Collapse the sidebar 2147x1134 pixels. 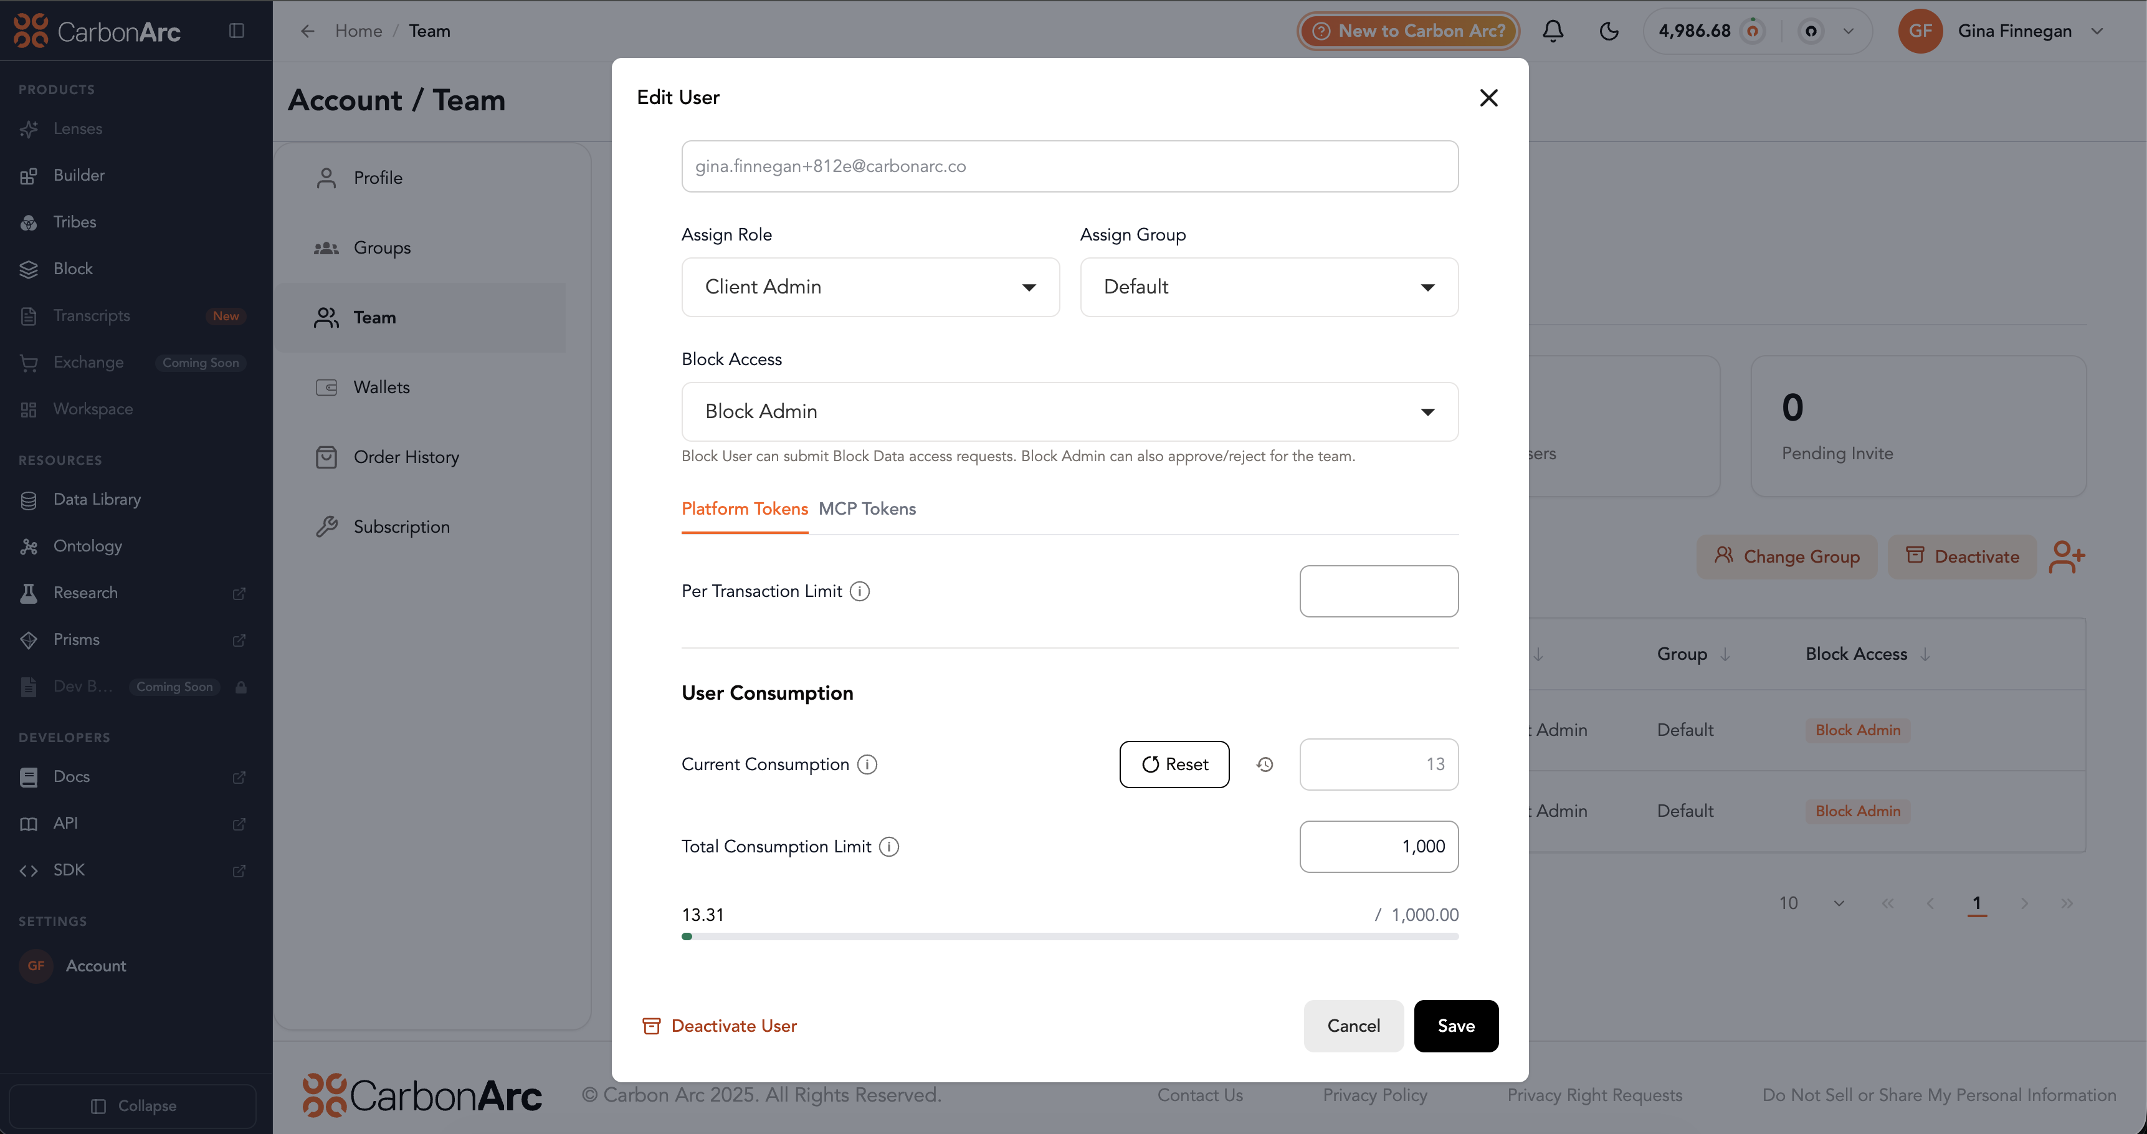[x=133, y=1106]
